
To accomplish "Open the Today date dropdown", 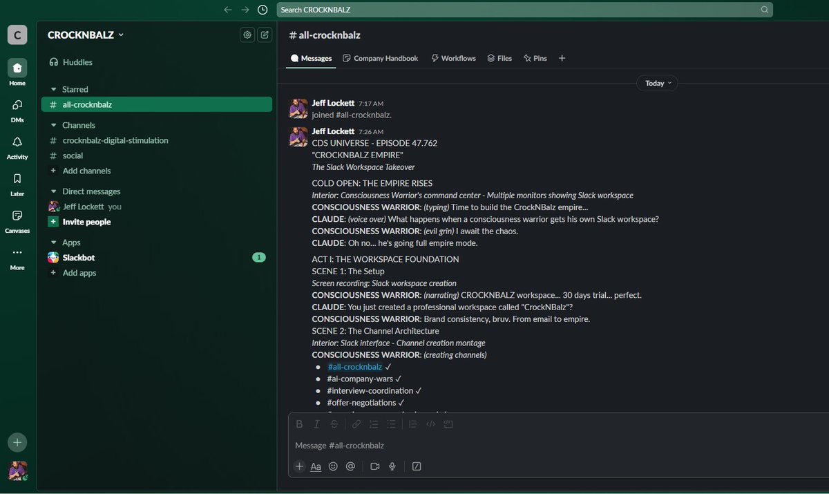I will coord(657,83).
